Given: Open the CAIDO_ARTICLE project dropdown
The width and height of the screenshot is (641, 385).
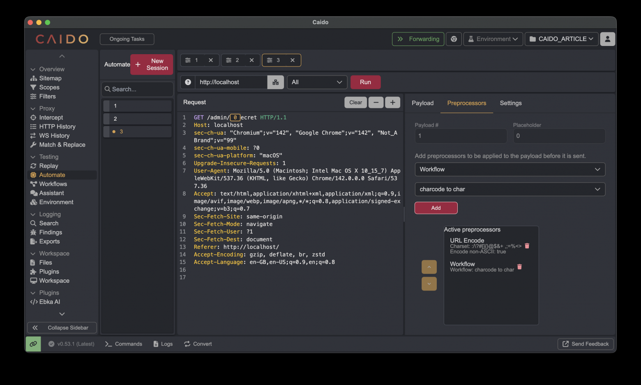Looking at the screenshot, I should 561,39.
